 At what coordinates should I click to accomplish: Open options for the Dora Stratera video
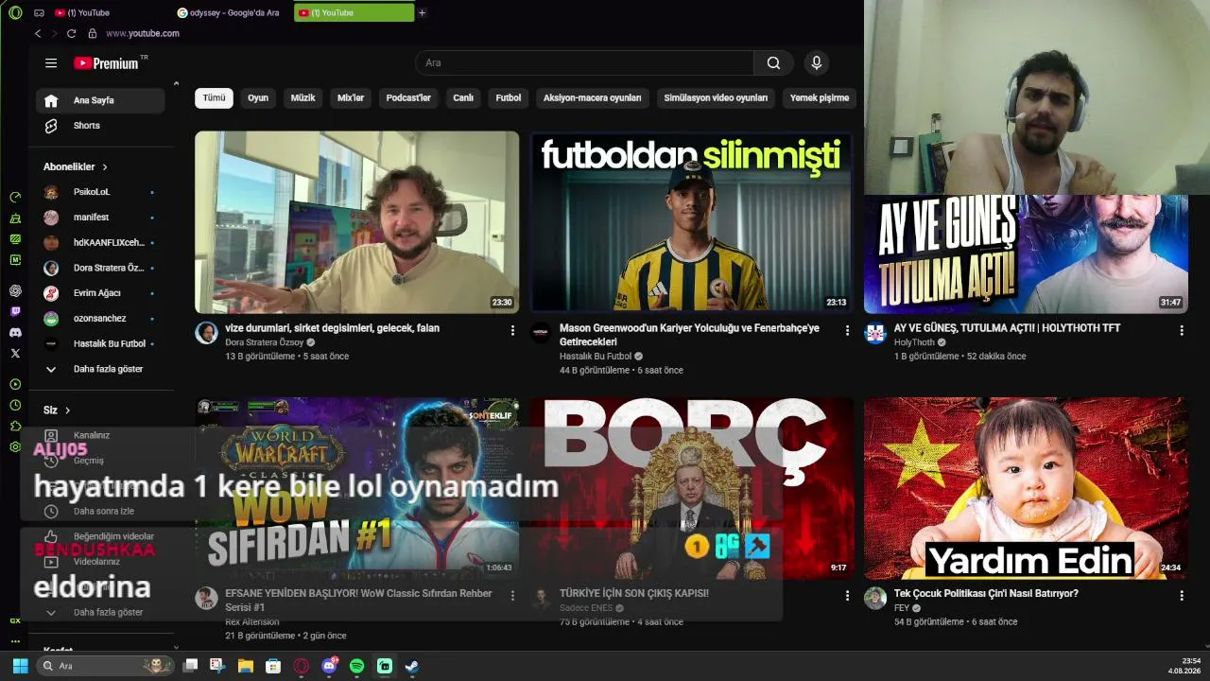pyautogui.click(x=512, y=330)
